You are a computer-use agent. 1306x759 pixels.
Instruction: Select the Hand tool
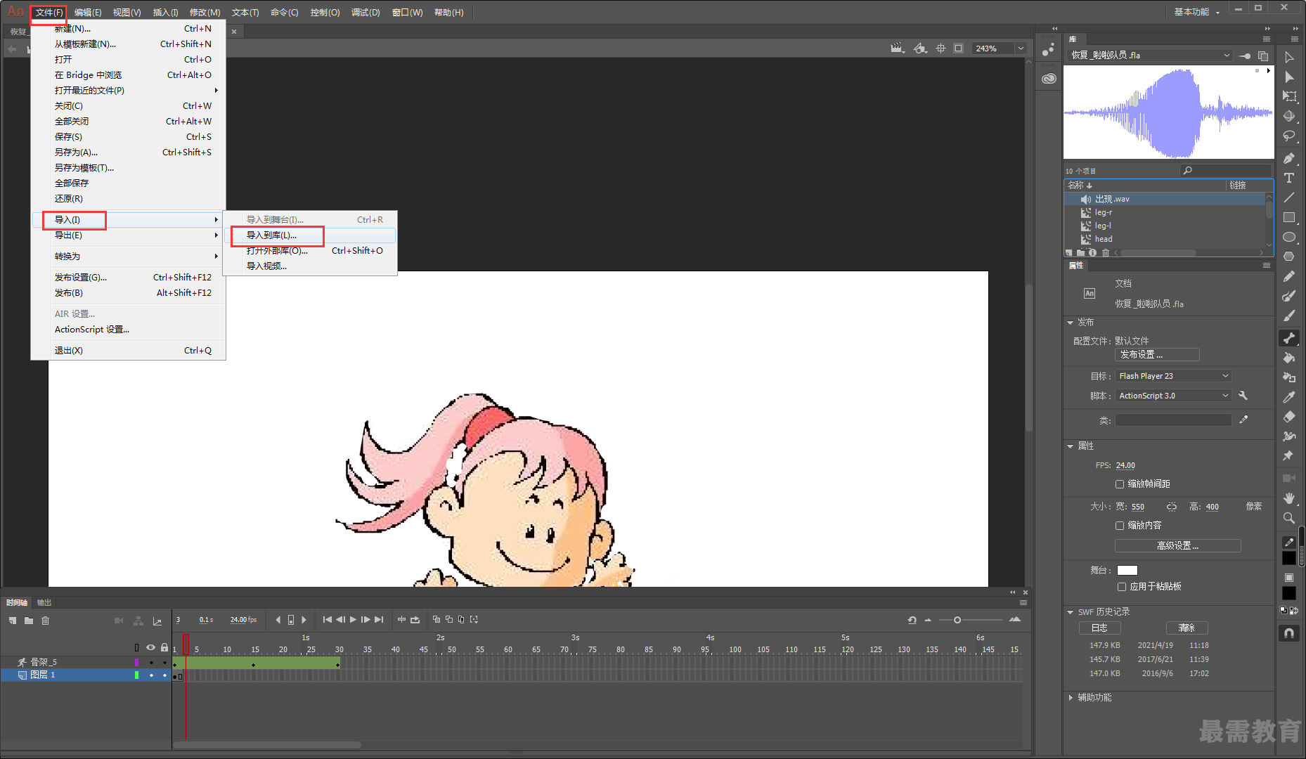tap(1289, 498)
